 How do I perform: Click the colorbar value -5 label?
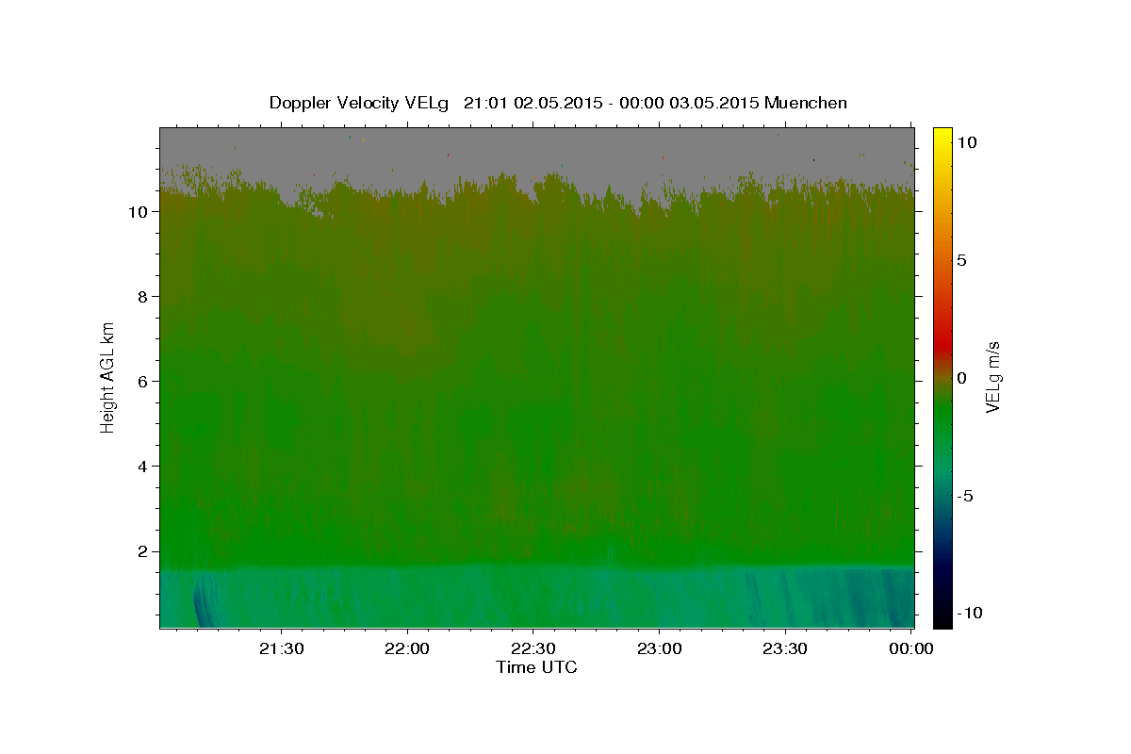tap(966, 496)
